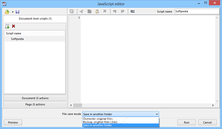The height and width of the screenshot is (129, 222).
Task: Choose Backup original files (.bak) option
Action: pos(121,122)
